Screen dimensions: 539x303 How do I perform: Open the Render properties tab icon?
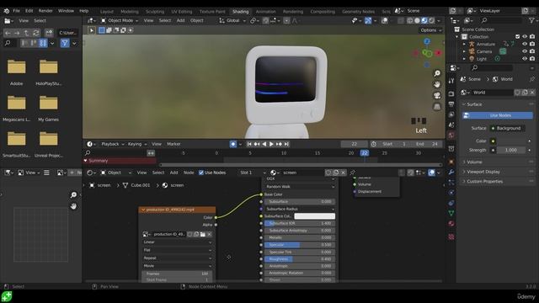tap(451, 93)
